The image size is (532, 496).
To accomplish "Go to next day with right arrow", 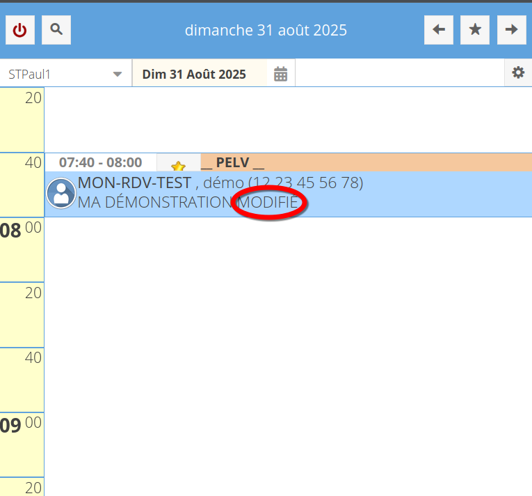I will [x=511, y=30].
